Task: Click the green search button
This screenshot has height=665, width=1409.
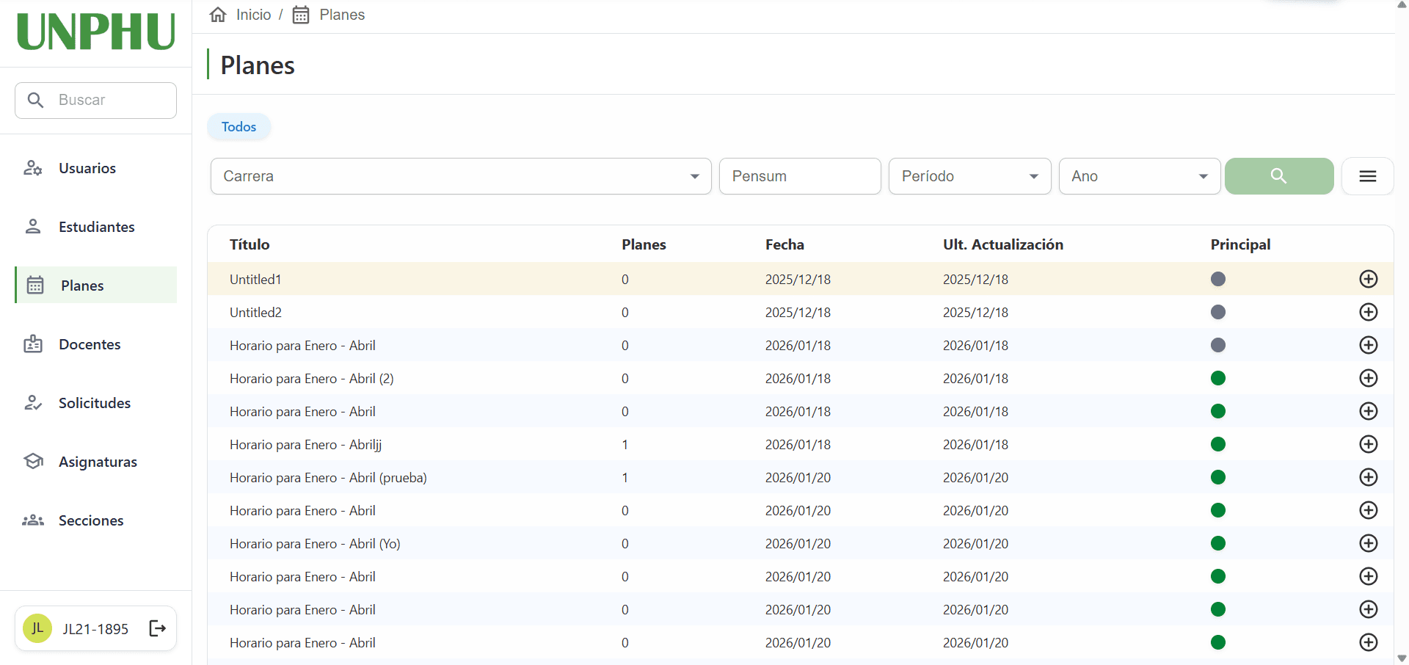Action: [1279, 176]
